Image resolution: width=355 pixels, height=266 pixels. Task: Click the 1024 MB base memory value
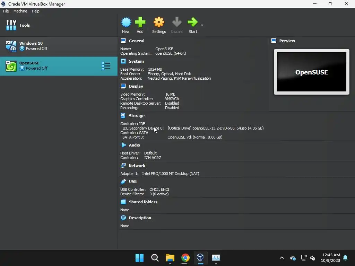155,69
